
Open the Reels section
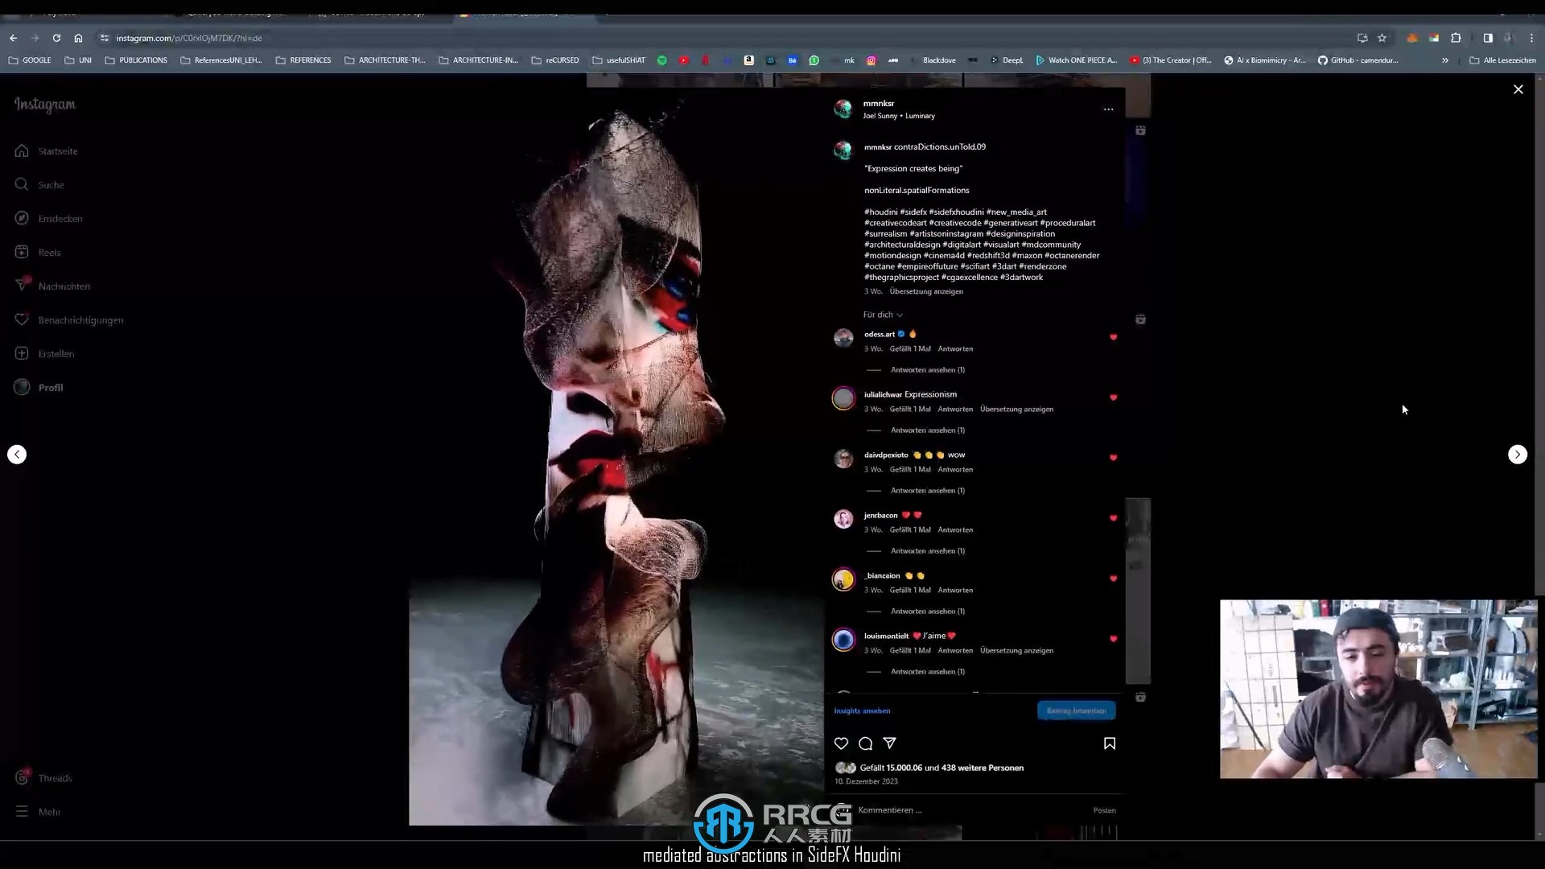tap(37, 253)
